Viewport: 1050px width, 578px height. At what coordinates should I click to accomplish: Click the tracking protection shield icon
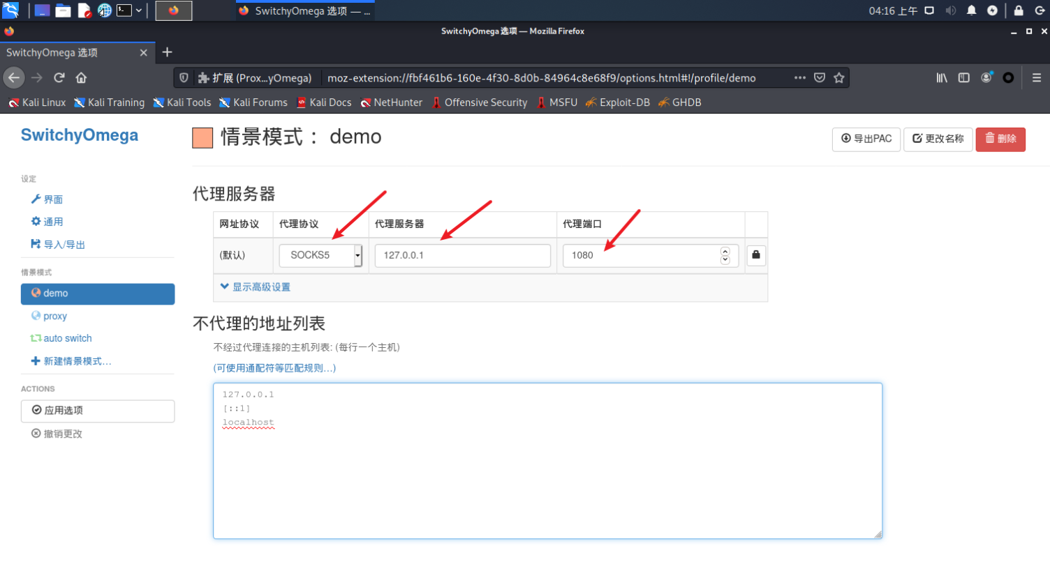point(184,77)
